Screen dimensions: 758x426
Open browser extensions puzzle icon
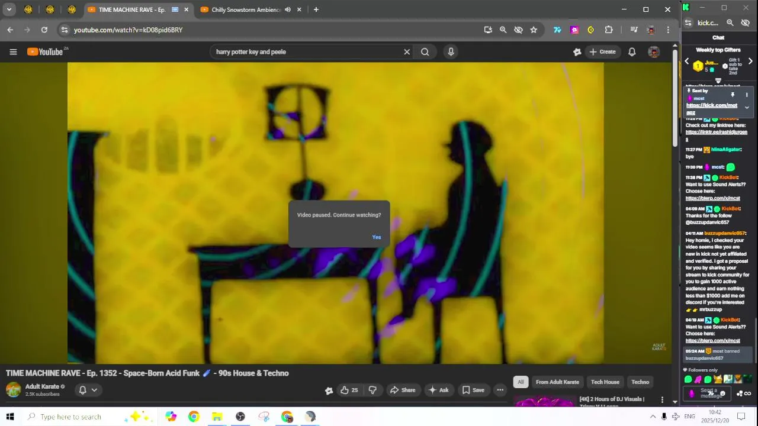[609, 30]
